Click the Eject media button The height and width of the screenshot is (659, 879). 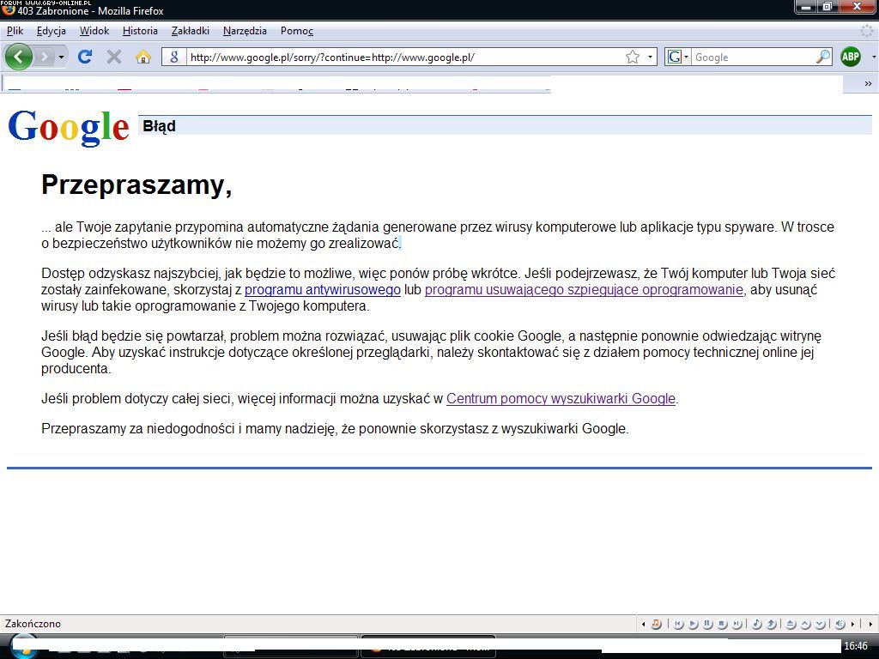pos(791,624)
